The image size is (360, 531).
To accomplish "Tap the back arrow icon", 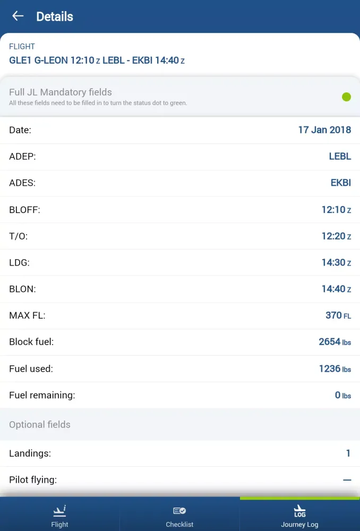I will click(x=18, y=16).
